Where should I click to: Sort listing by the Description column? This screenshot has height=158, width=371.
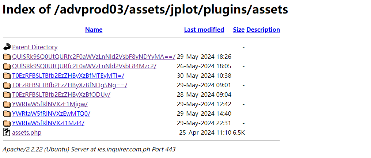pos(263,30)
